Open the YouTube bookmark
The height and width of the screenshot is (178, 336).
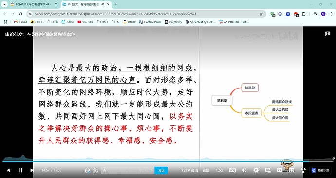[x=86, y=22]
